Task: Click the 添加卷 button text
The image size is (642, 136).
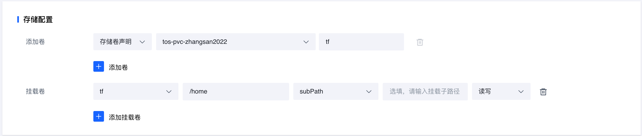Action: pyautogui.click(x=118, y=67)
